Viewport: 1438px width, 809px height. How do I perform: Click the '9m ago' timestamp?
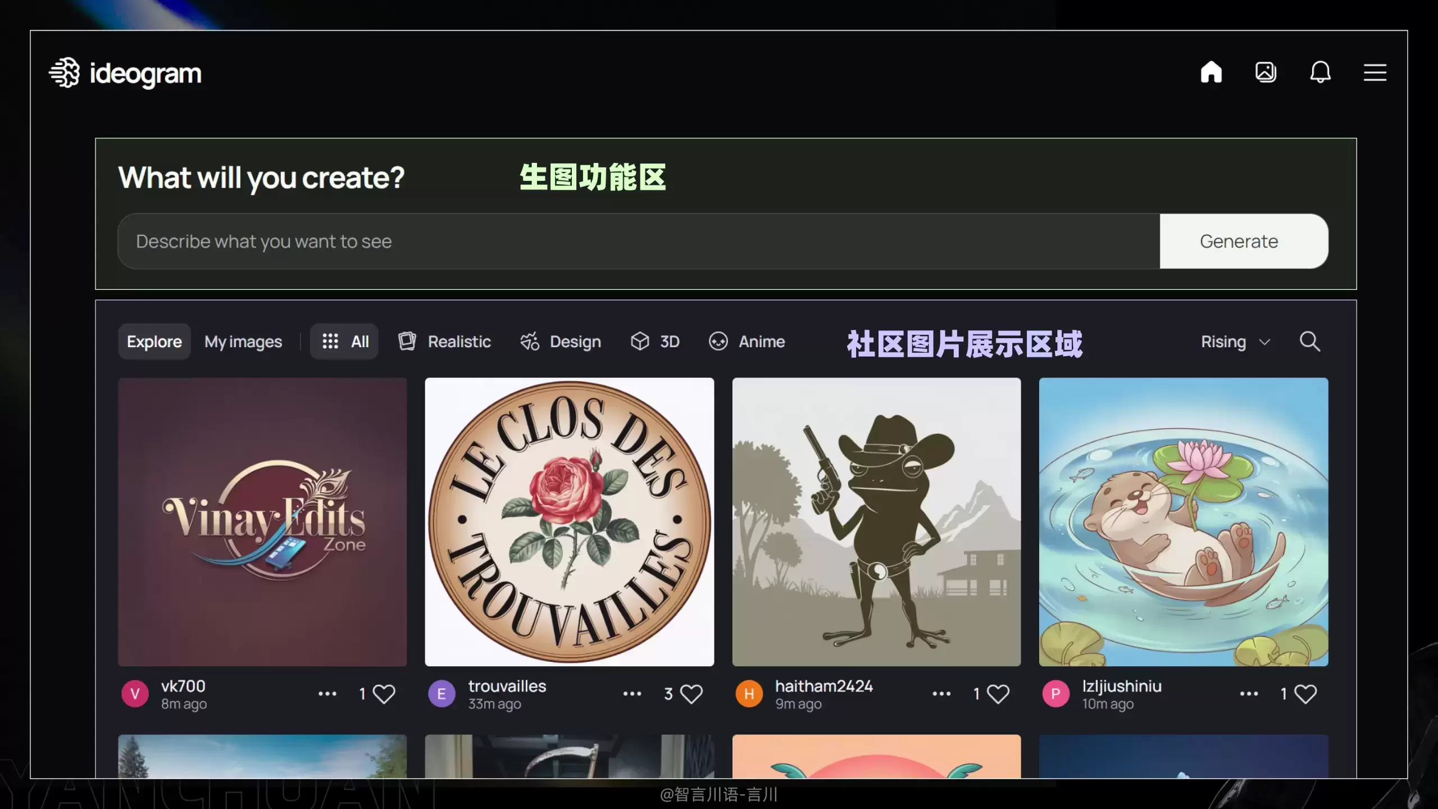coord(798,704)
